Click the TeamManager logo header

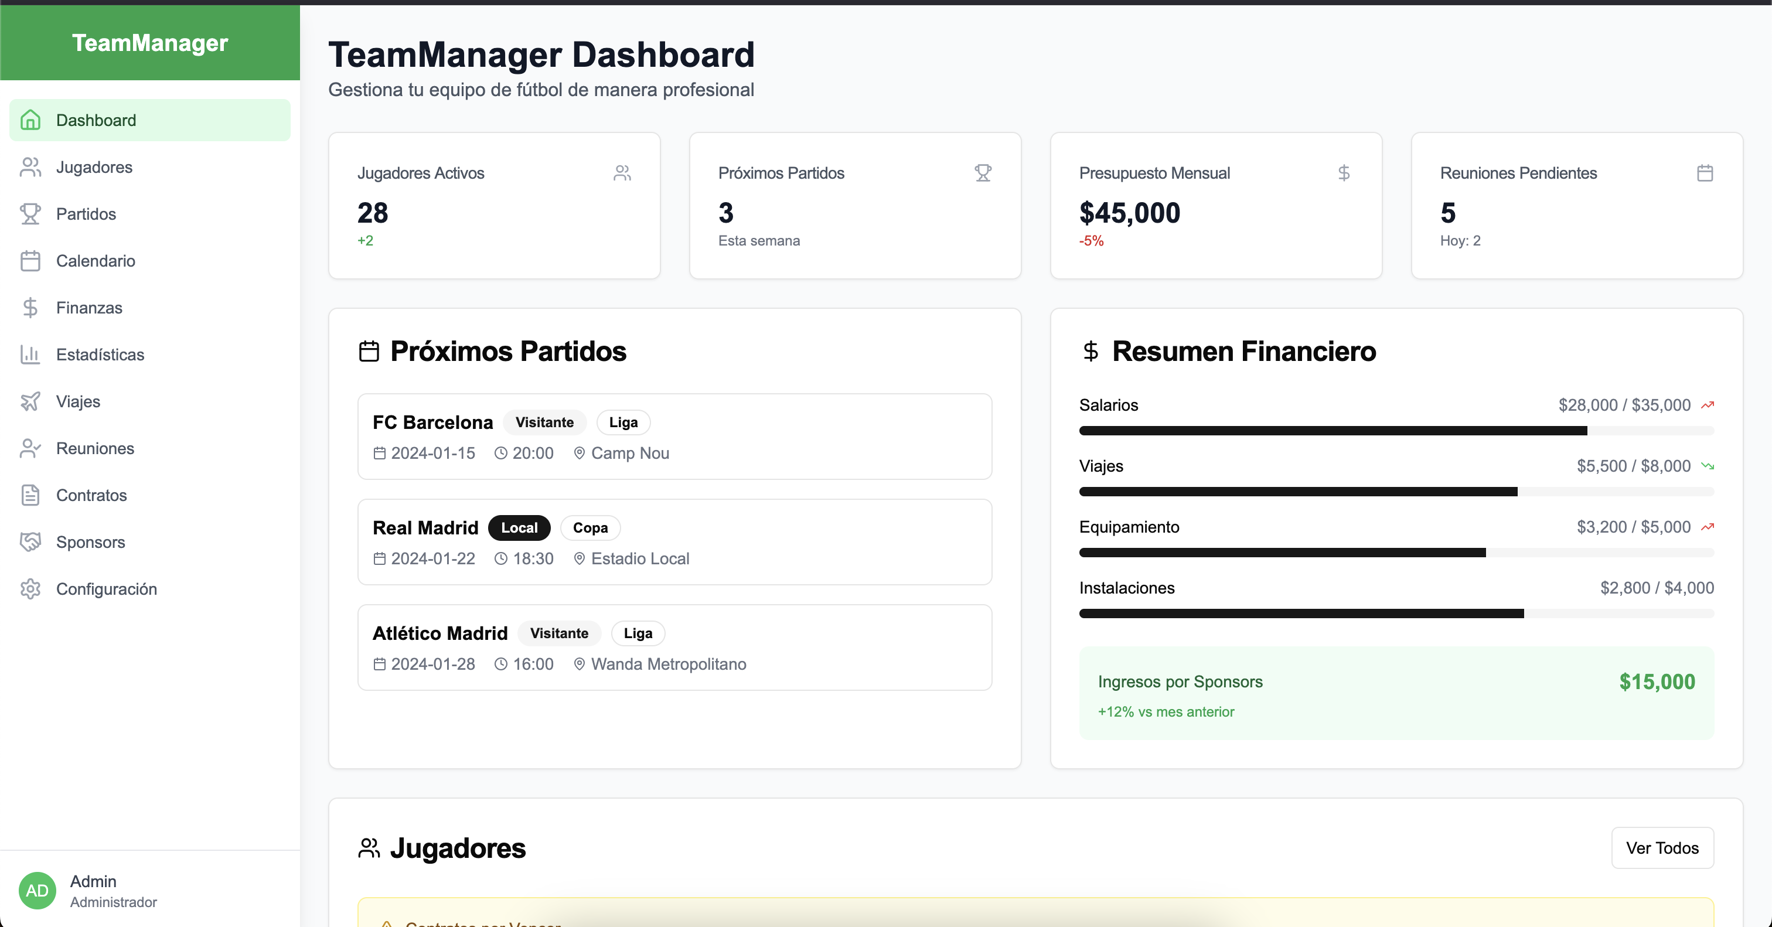[150, 43]
